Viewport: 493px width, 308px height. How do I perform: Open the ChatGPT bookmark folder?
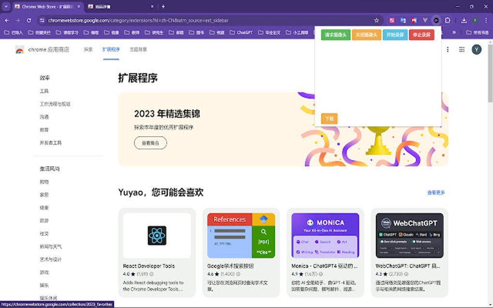tap(241, 32)
